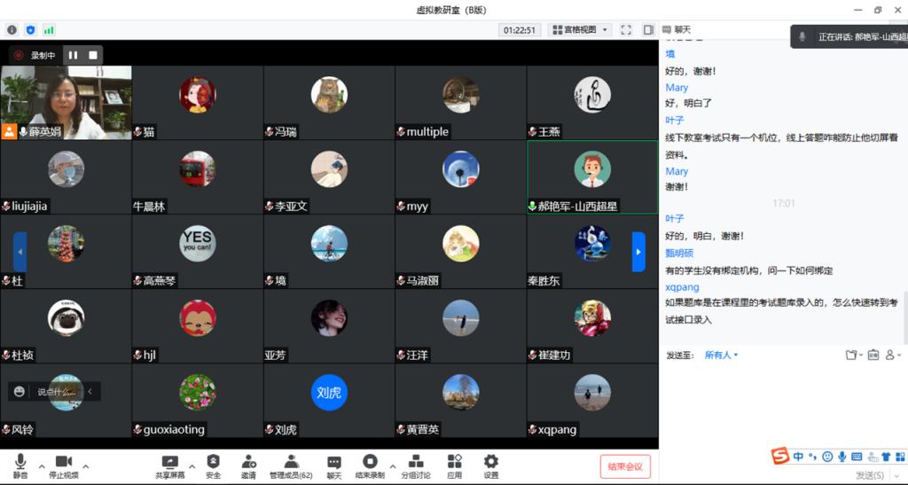The height and width of the screenshot is (485, 908).
Task: Click the red 结束会议 button
Action: (x=625, y=466)
